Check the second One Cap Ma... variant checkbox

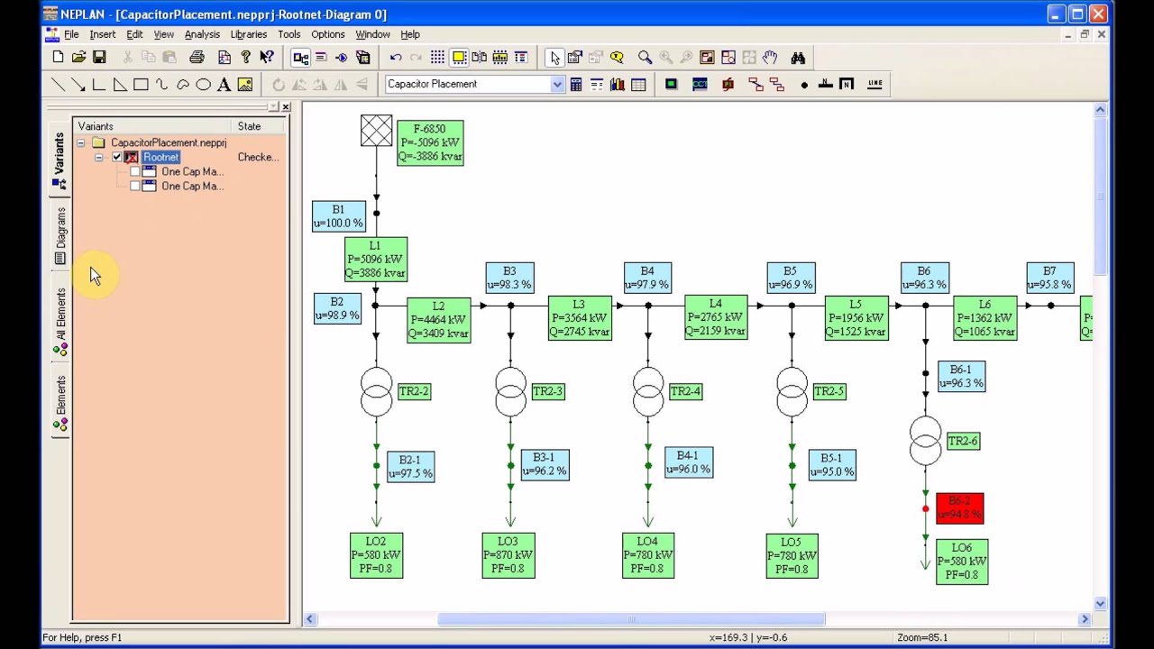[x=135, y=186]
